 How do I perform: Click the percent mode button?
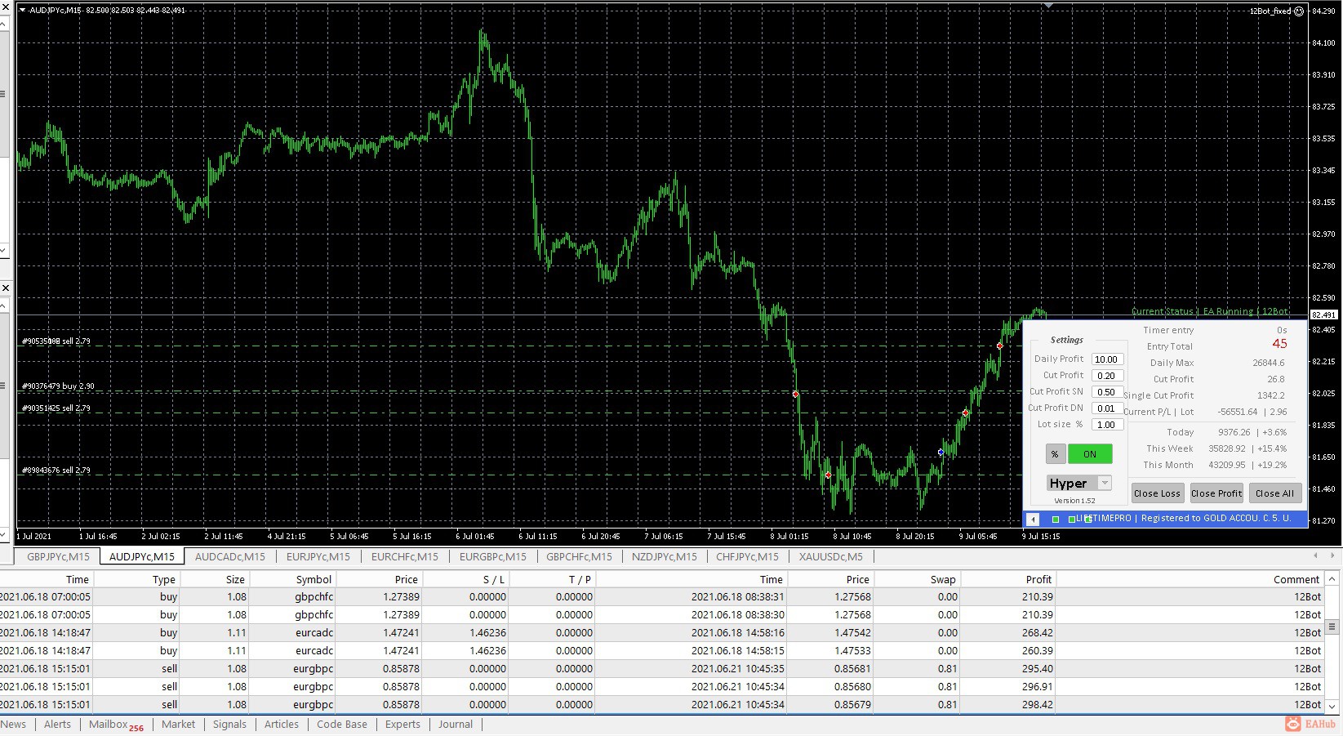click(1055, 454)
